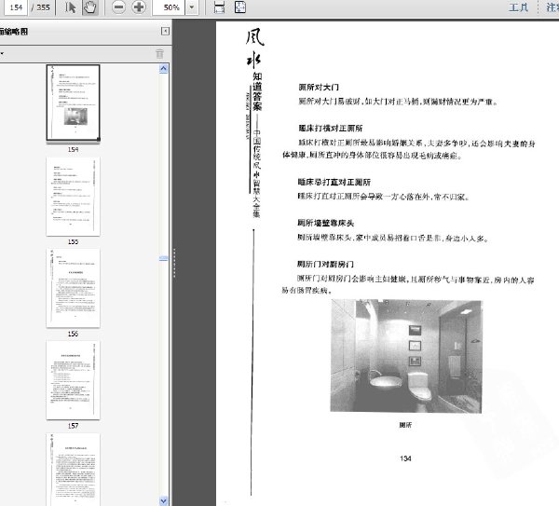Click thumbnail label 156
Screen dimensions: 559x506
pyautogui.click(x=73, y=334)
